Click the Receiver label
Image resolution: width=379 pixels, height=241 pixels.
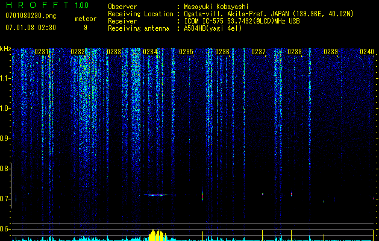pyautogui.click(x=122, y=21)
